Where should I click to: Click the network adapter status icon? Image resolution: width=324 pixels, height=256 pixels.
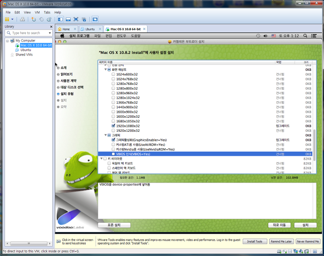[x=296, y=252]
